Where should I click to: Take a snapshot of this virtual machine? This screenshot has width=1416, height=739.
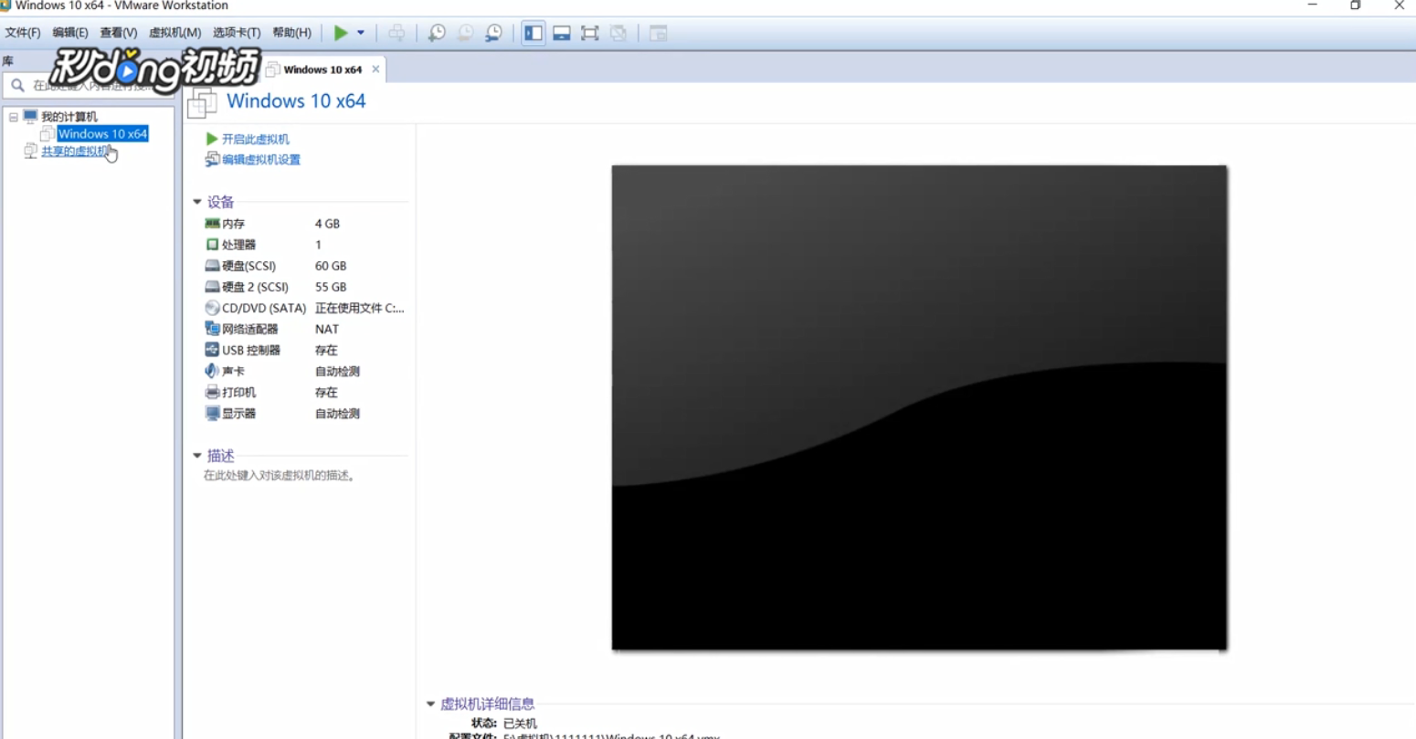point(437,33)
